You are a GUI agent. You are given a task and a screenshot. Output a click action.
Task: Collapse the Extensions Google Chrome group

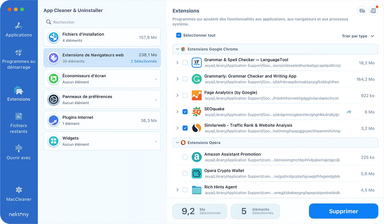point(177,49)
